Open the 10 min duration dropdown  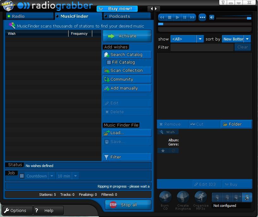[75, 176]
